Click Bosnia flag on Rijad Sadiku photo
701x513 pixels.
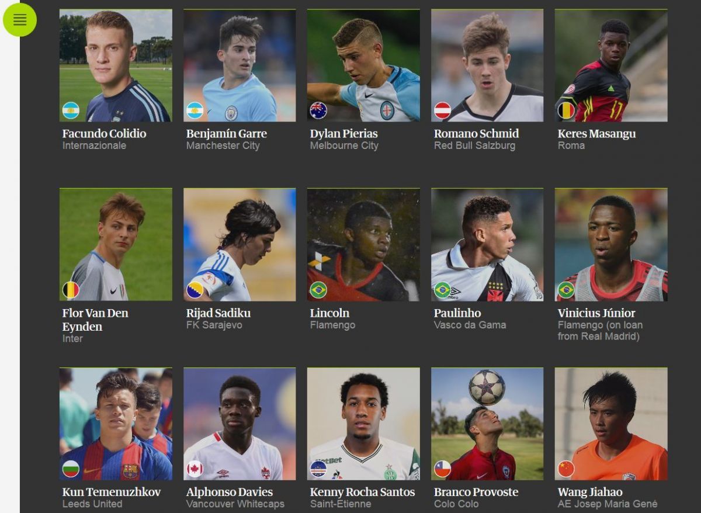pyautogui.click(x=195, y=290)
